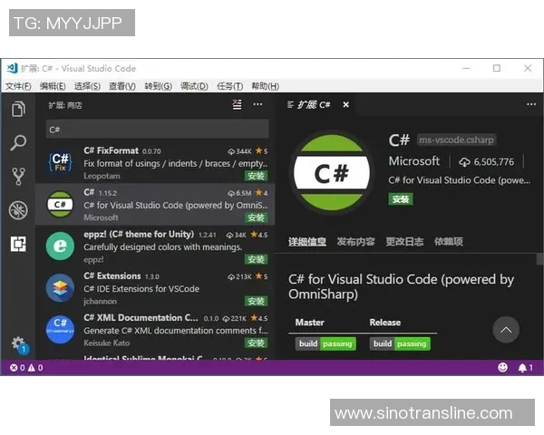This screenshot has height=435, width=544.
Task: Click the eppz! theme extension icon
Action: 61,246
